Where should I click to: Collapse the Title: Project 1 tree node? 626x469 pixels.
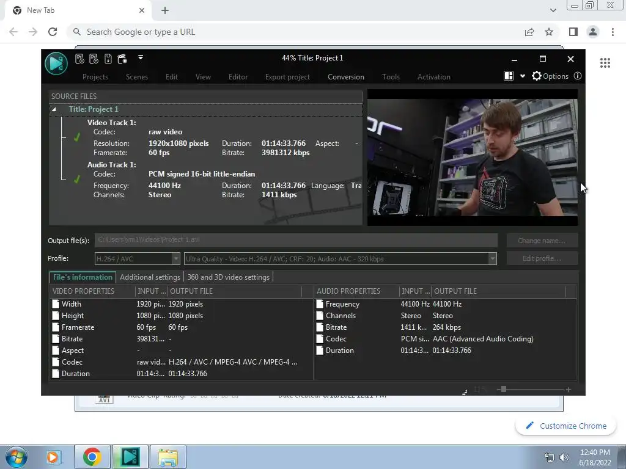[x=54, y=109]
